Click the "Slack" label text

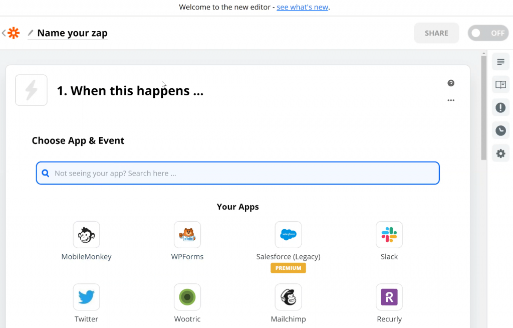(x=389, y=257)
